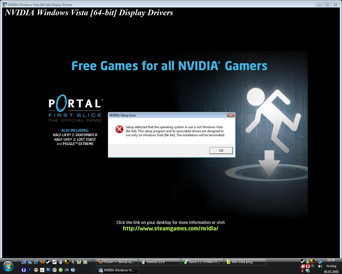The height and width of the screenshot is (274, 342).
Task: Open orange media player icon in quick launch
Action: pos(85,262)
